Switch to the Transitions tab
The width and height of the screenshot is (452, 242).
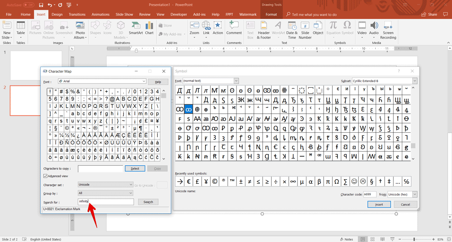coord(77,14)
